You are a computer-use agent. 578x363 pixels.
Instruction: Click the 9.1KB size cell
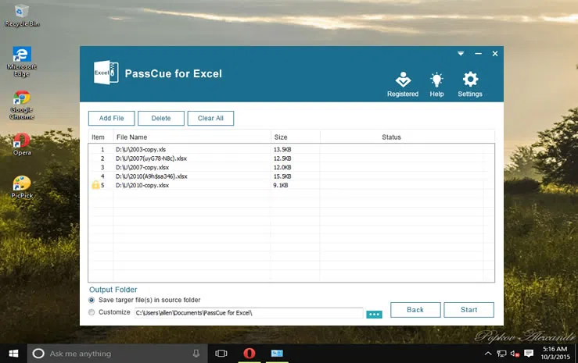click(281, 185)
